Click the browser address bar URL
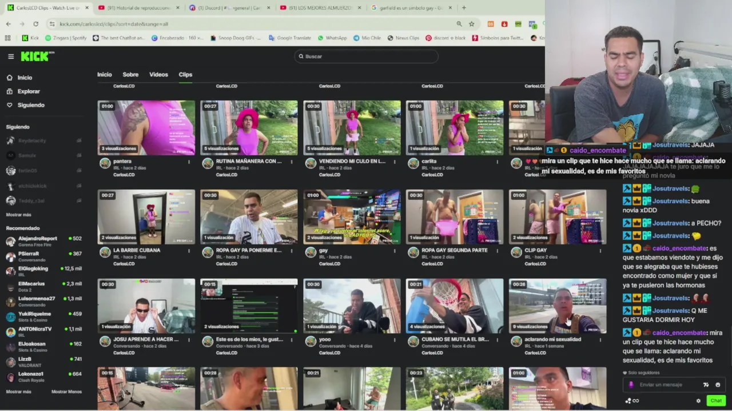This screenshot has width=732, height=411. [x=114, y=24]
